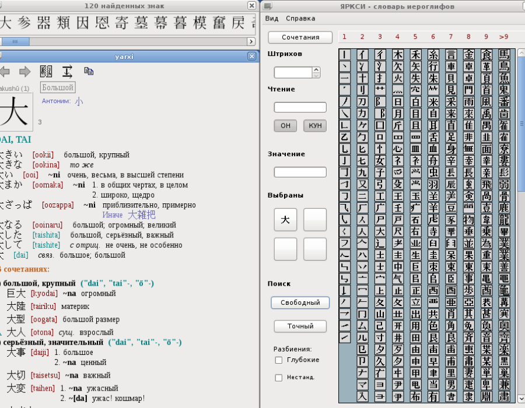Click the ОН reading button

click(285, 126)
